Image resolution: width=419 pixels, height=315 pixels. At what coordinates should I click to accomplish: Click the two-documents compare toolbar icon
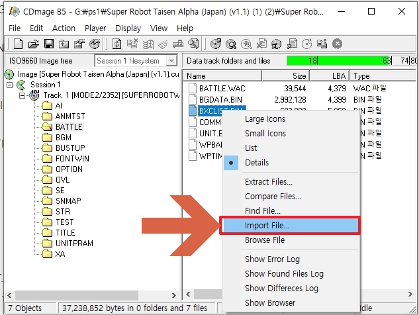[x=322, y=44]
